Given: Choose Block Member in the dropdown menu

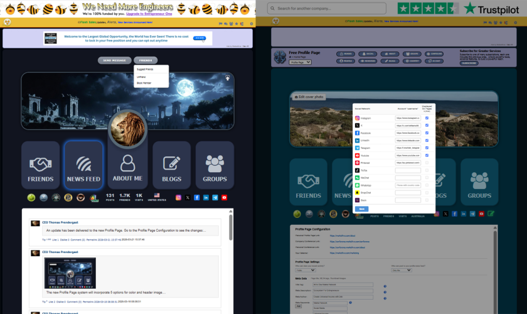Looking at the screenshot, I should (144, 83).
